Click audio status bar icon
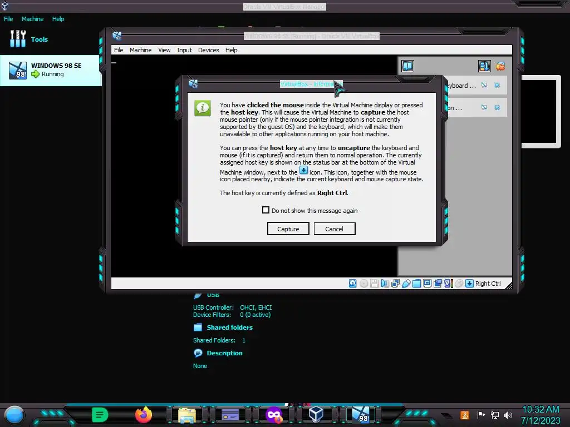 [x=385, y=284]
